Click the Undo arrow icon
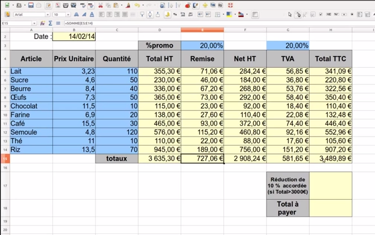Screen dimensions: 375x235 point(137,5)
